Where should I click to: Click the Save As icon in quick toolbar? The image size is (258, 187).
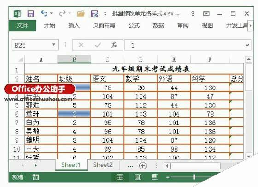click(x=94, y=13)
